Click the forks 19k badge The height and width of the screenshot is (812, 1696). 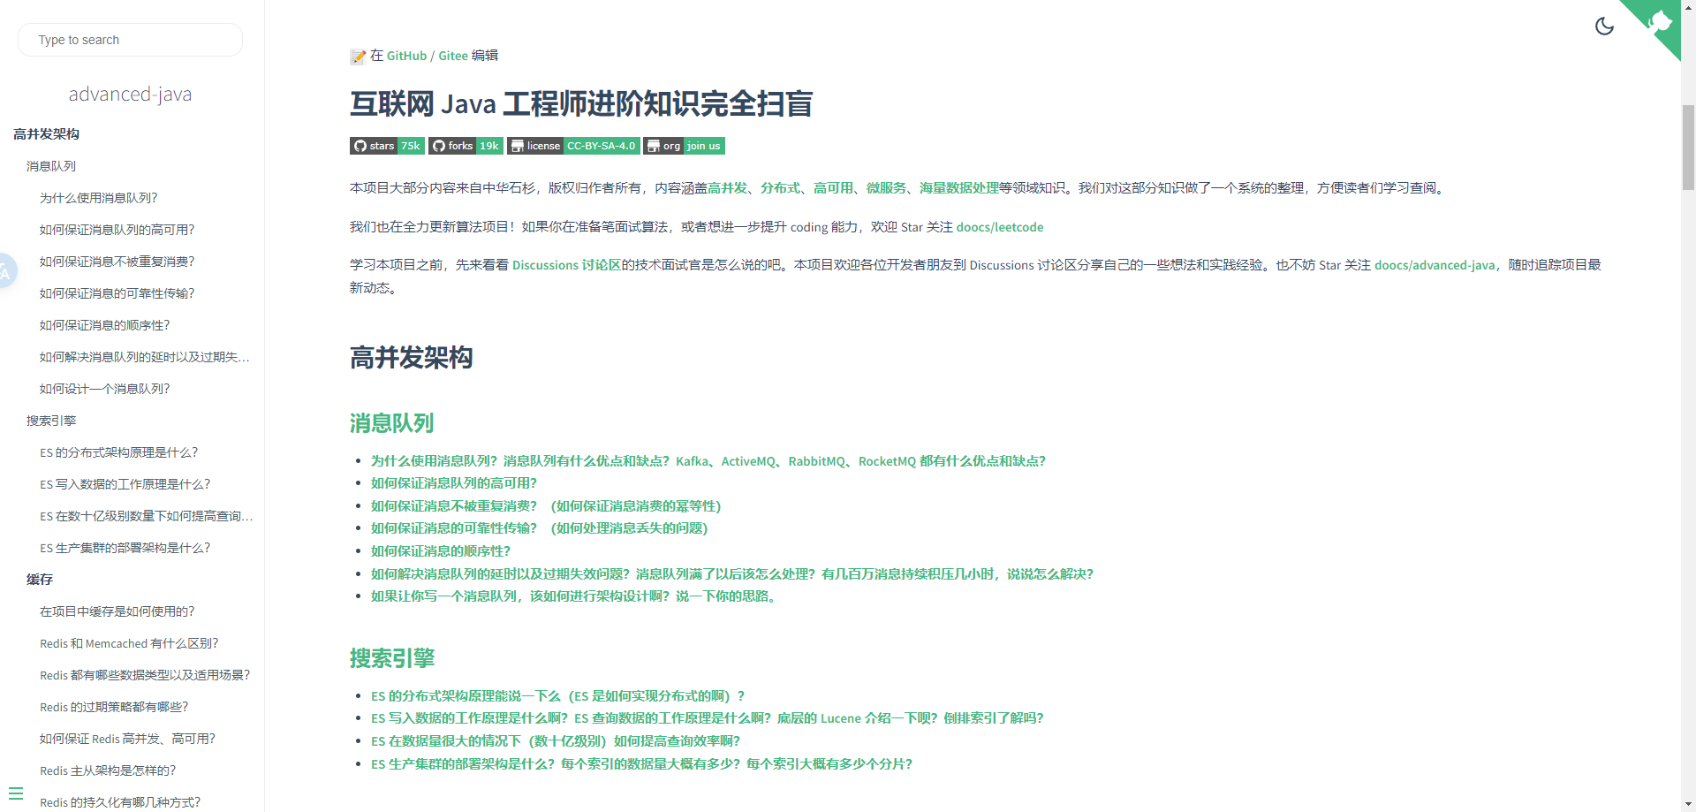click(465, 146)
